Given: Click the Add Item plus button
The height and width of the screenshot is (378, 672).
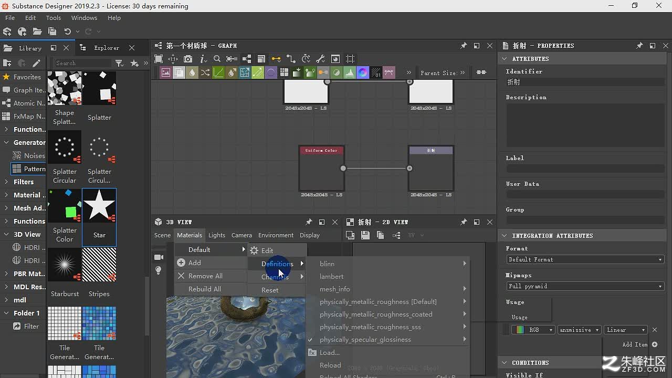Looking at the screenshot, I should (655, 344).
